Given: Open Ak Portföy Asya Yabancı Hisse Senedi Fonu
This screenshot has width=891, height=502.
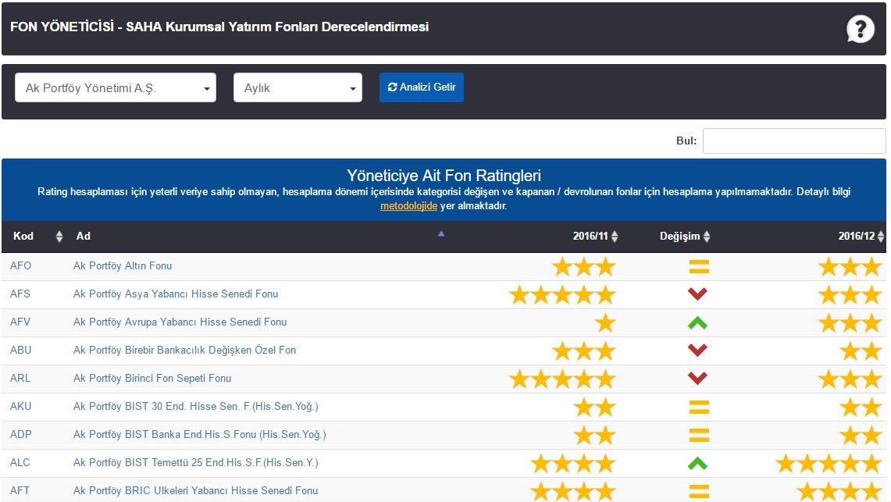Looking at the screenshot, I should coord(176,294).
